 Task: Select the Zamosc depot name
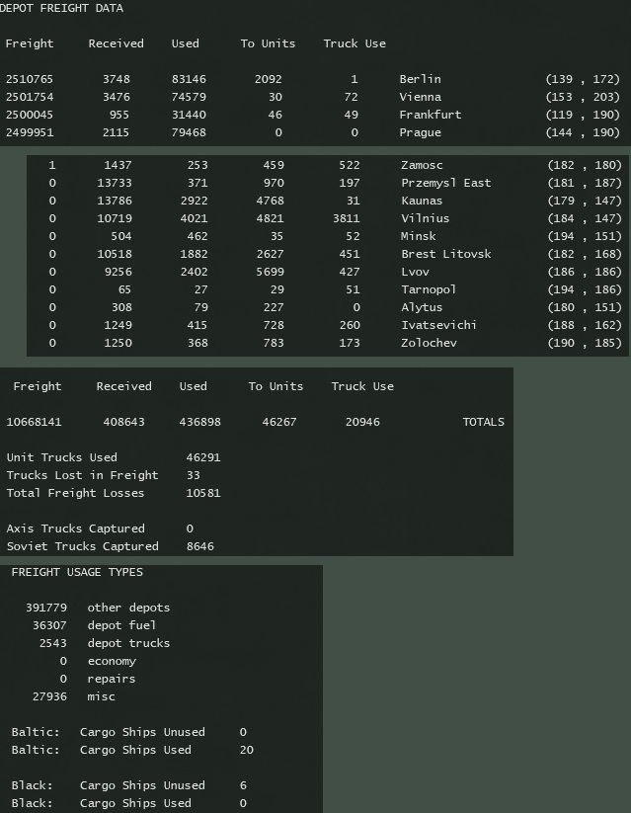pos(422,165)
